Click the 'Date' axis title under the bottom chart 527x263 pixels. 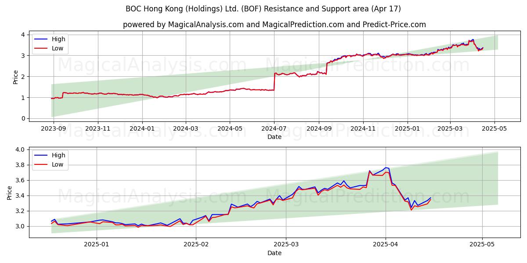tap(274, 253)
